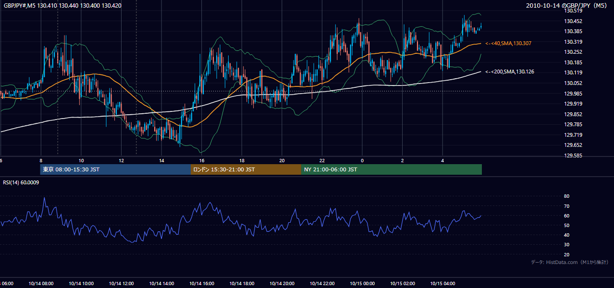Click hour label 20 on price chart axis

(282, 160)
